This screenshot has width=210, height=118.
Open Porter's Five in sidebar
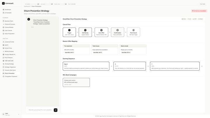[11, 48]
